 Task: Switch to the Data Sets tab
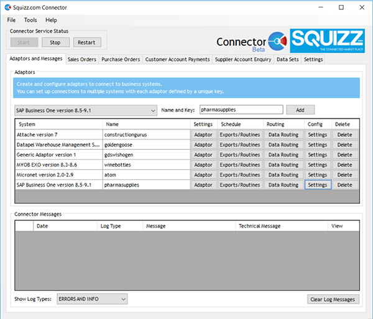coord(288,59)
